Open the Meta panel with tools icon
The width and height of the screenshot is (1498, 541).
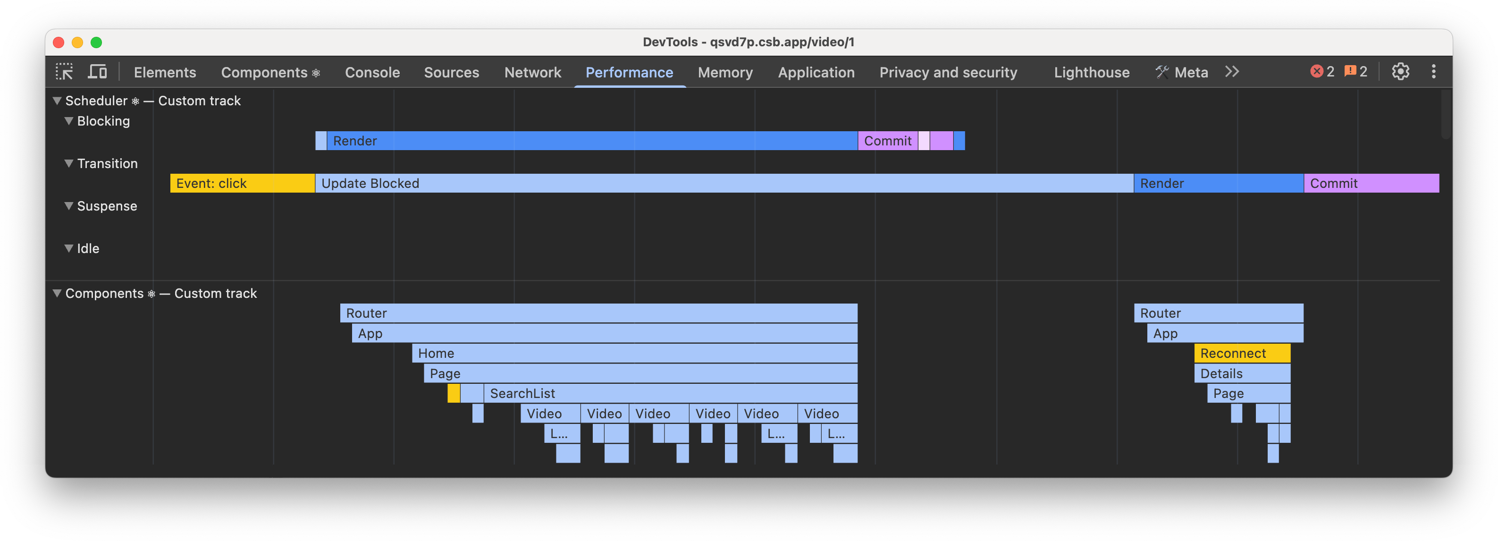click(1181, 72)
